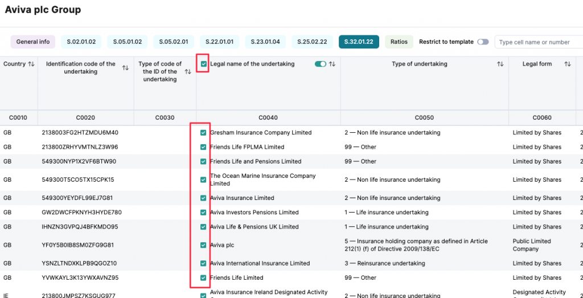583x298 pixels.
Task: Sort the Legal form column
Action: click(567, 64)
